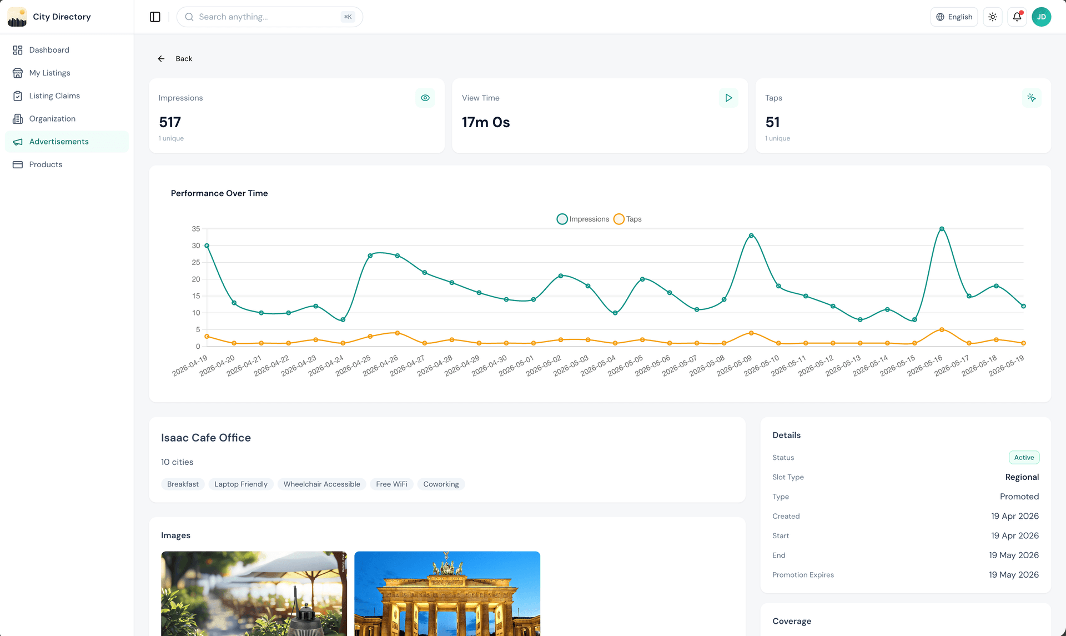This screenshot has height=636, width=1066.
Task: Click the cursor-click icon on the Taps card
Action: [1032, 98]
